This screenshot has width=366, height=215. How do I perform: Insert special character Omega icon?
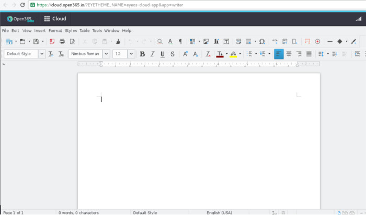point(262,41)
